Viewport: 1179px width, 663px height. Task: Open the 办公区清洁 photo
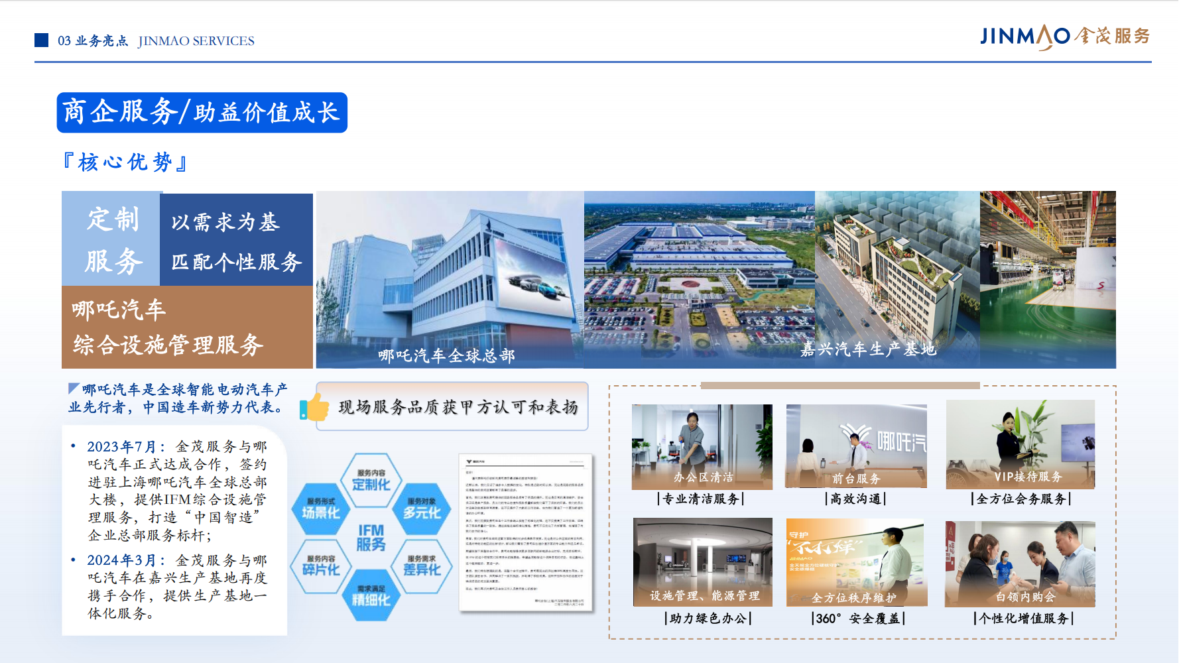tap(702, 447)
